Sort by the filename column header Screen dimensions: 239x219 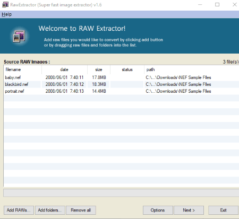(x=23, y=69)
